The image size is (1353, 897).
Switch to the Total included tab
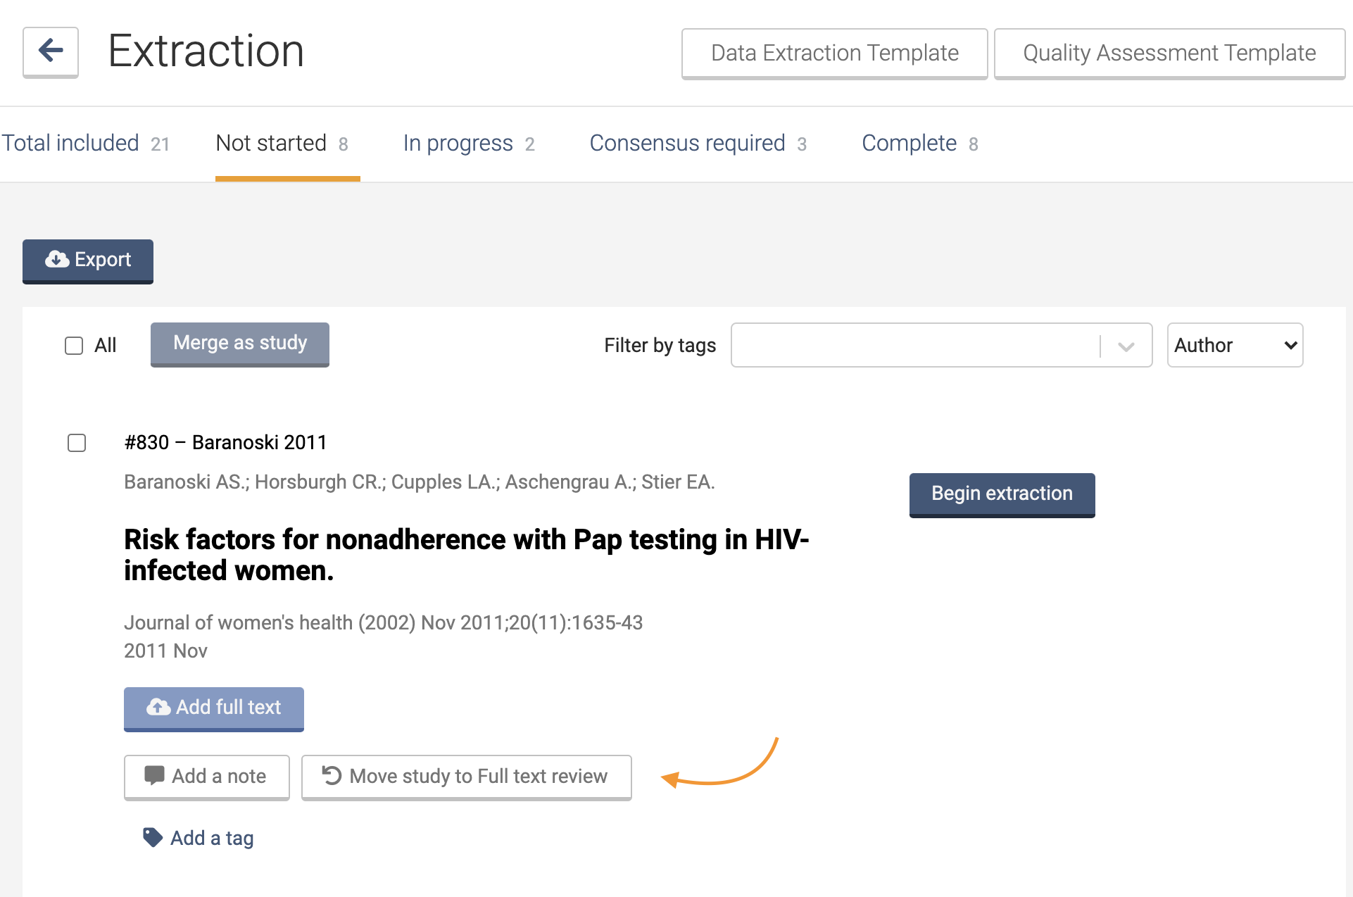[x=85, y=144]
